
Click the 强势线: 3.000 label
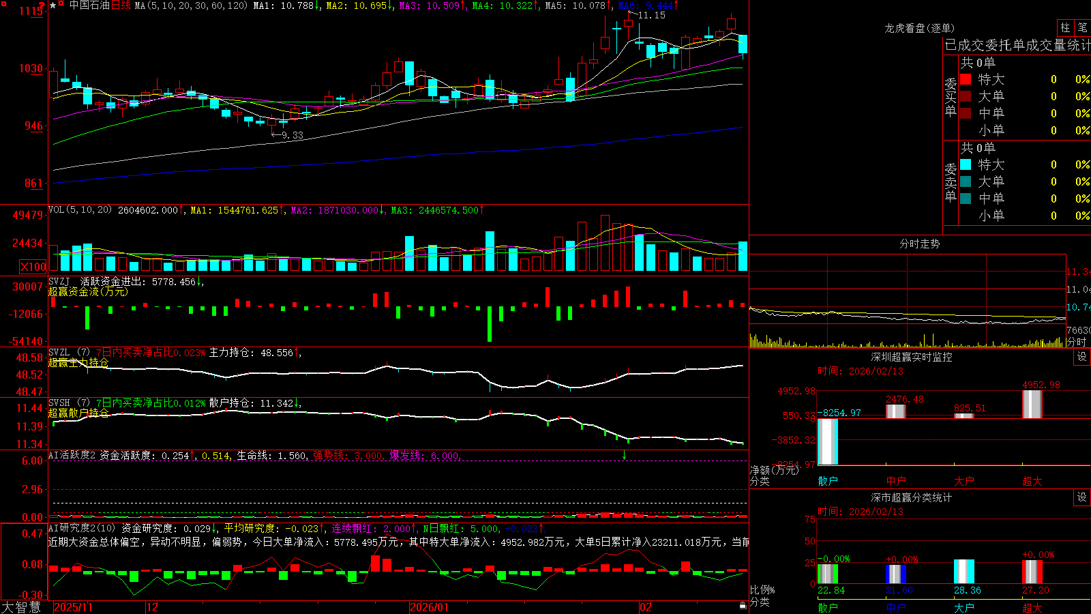coord(348,456)
